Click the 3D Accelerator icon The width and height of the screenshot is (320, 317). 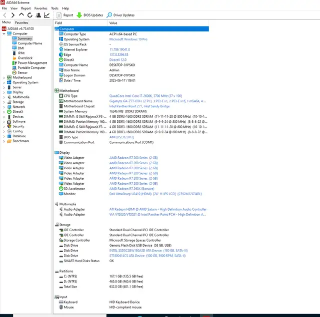[61, 189]
